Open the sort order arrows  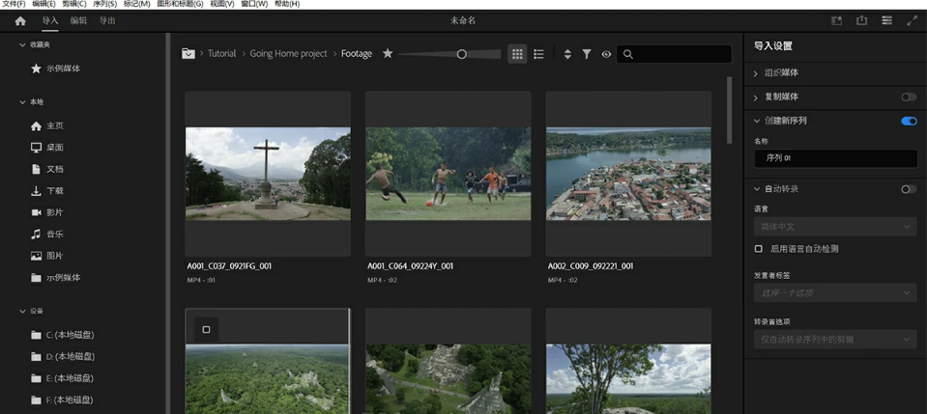click(x=567, y=54)
